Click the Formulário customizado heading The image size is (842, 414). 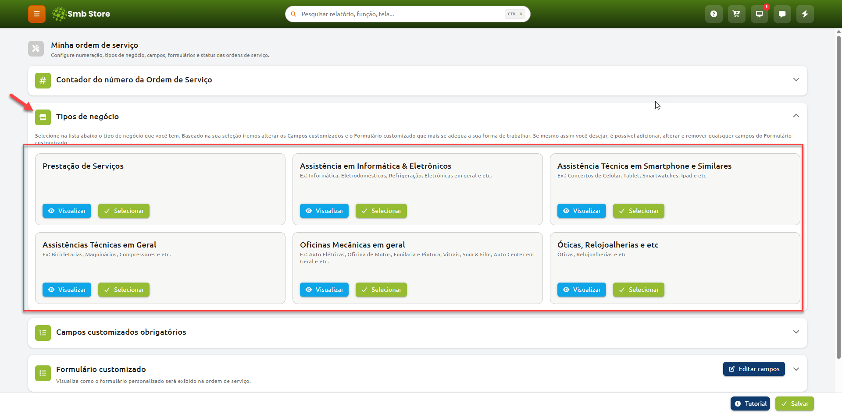101,369
